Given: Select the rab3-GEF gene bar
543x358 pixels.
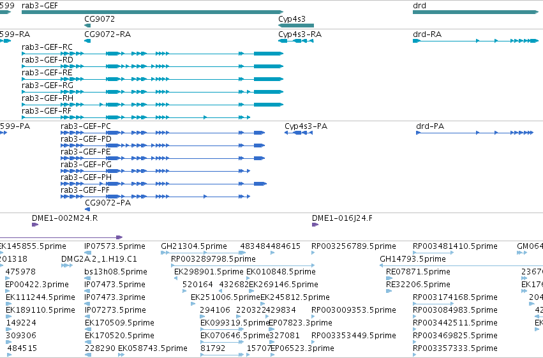Looking at the screenshot, I should (x=152, y=12).
